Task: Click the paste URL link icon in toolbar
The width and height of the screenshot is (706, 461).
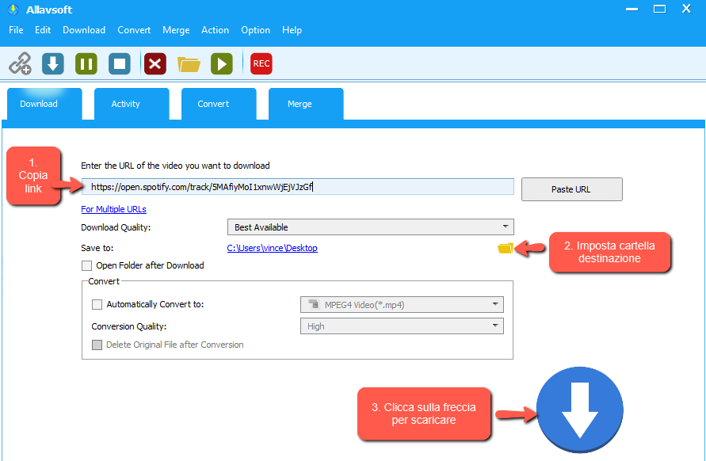Action: pos(21,63)
